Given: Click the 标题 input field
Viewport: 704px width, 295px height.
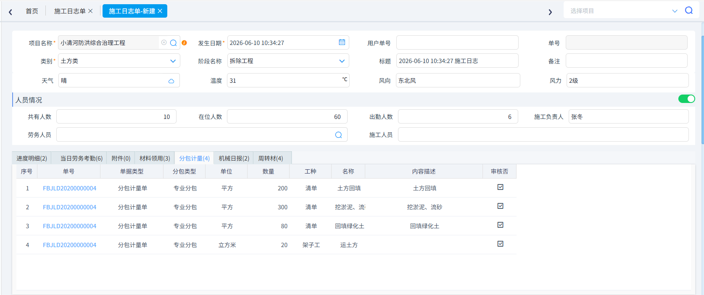Looking at the screenshot, I should [457, 61].
